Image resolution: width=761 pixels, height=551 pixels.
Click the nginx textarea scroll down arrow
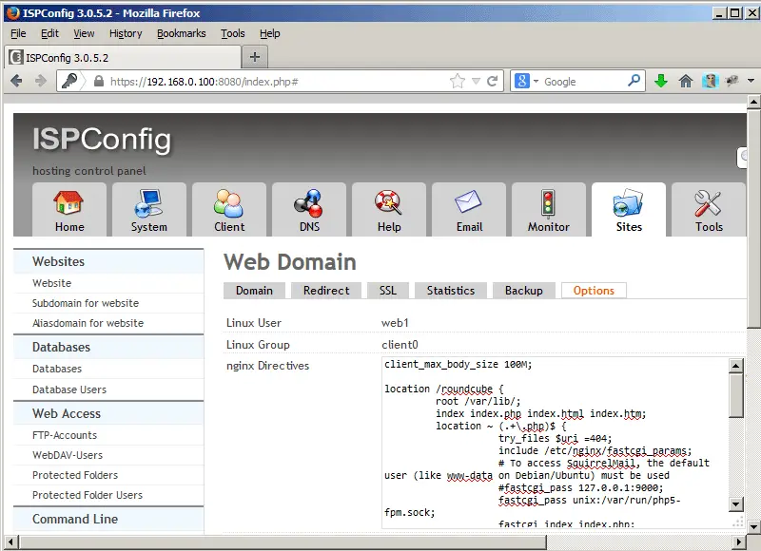coord(735,504)
